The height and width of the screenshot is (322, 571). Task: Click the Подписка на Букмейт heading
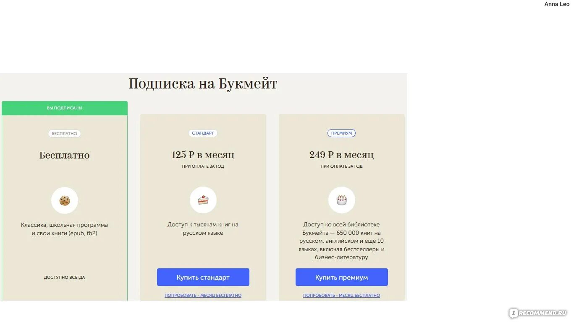click(x=203, y=84)
